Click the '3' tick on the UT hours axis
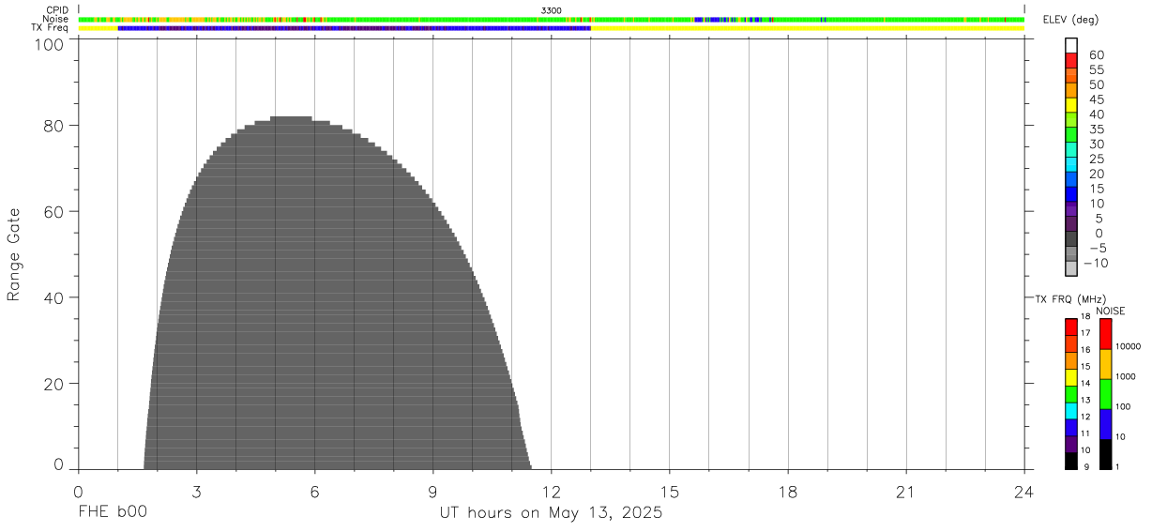1152x532 pixels. point(196,492)
